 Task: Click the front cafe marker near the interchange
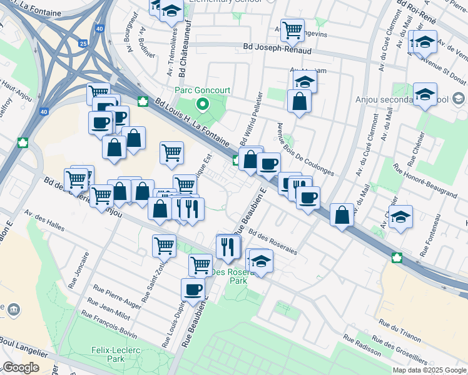[100, 124]
